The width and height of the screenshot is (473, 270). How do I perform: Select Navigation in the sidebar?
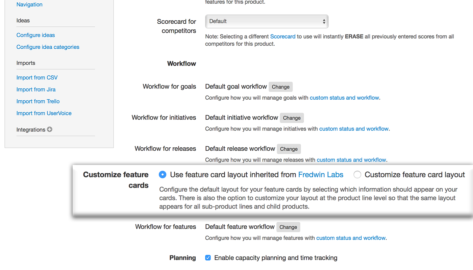29,4
